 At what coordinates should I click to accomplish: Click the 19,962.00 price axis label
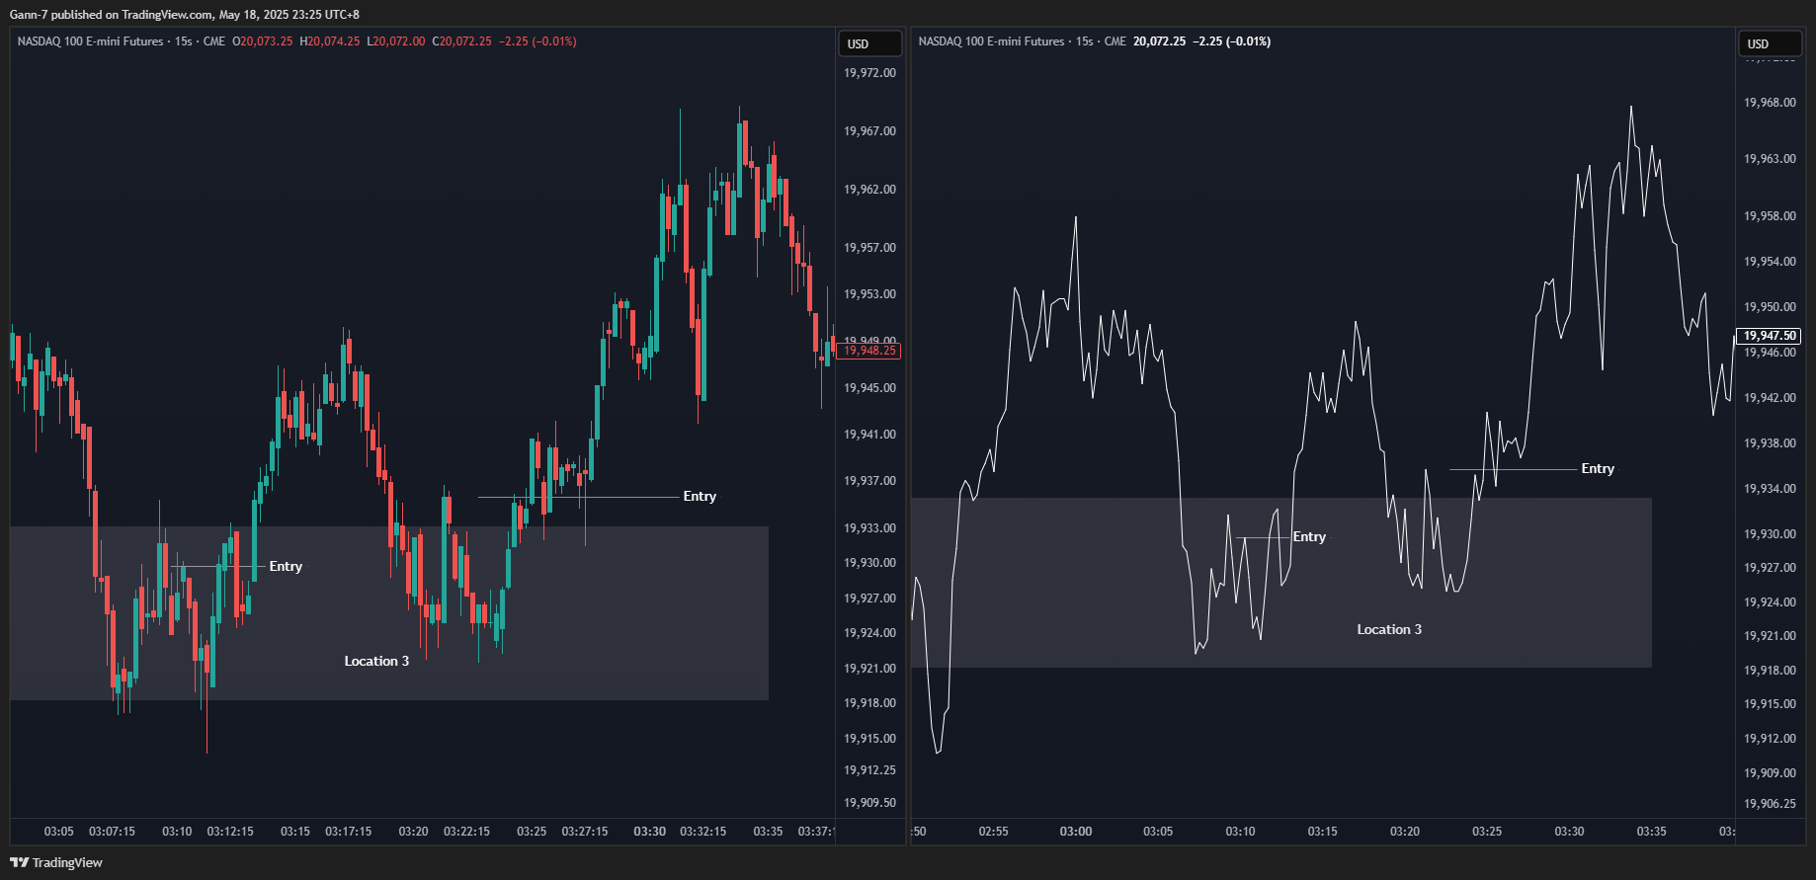[x=869, y=190]
